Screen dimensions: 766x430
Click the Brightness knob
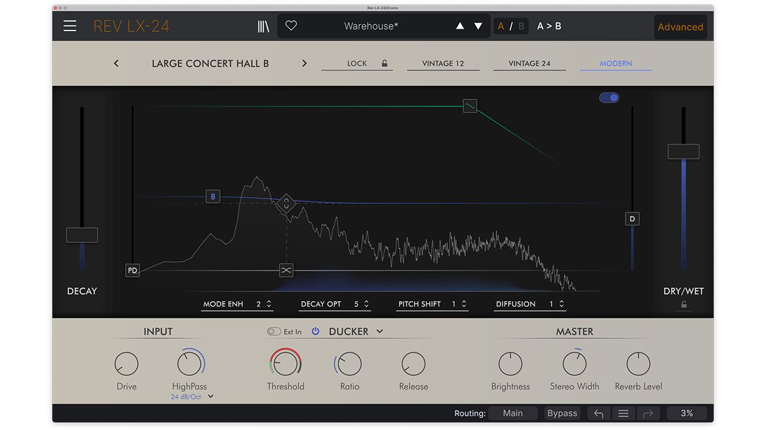510,364
